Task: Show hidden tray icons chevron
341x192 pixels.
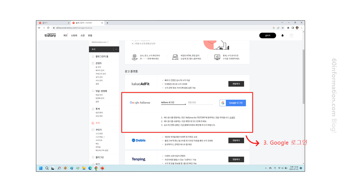Action: click(266, 168)
